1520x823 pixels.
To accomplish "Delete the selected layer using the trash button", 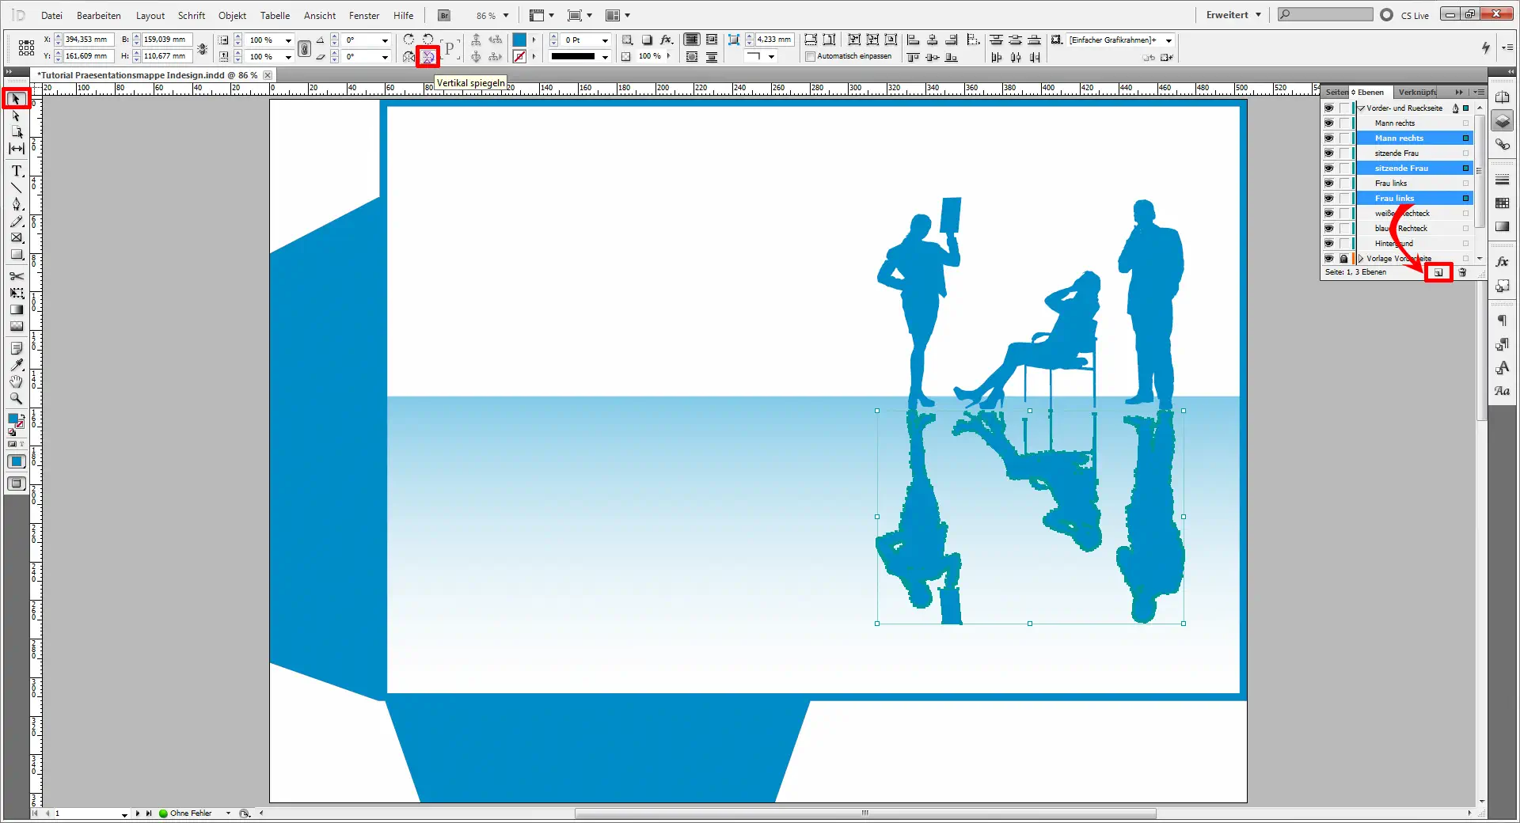I will [x=1462, y=272].
